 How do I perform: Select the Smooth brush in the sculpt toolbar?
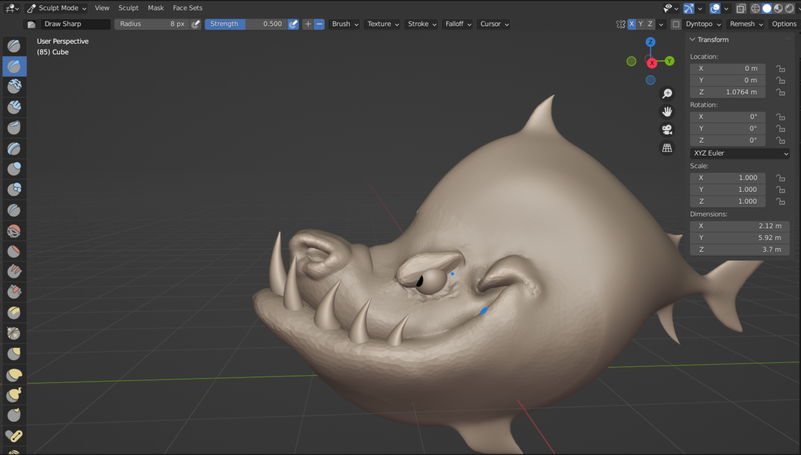click(14, 231)
